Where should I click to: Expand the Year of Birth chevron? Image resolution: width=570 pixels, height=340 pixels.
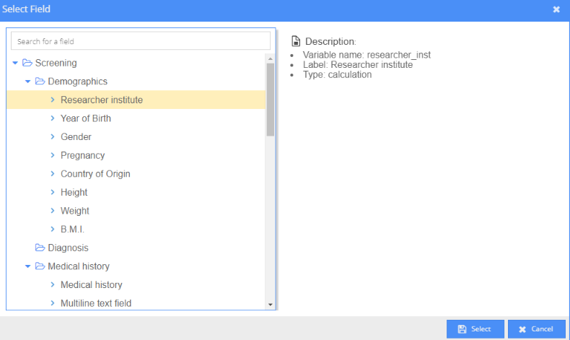(x=53, y=118)
